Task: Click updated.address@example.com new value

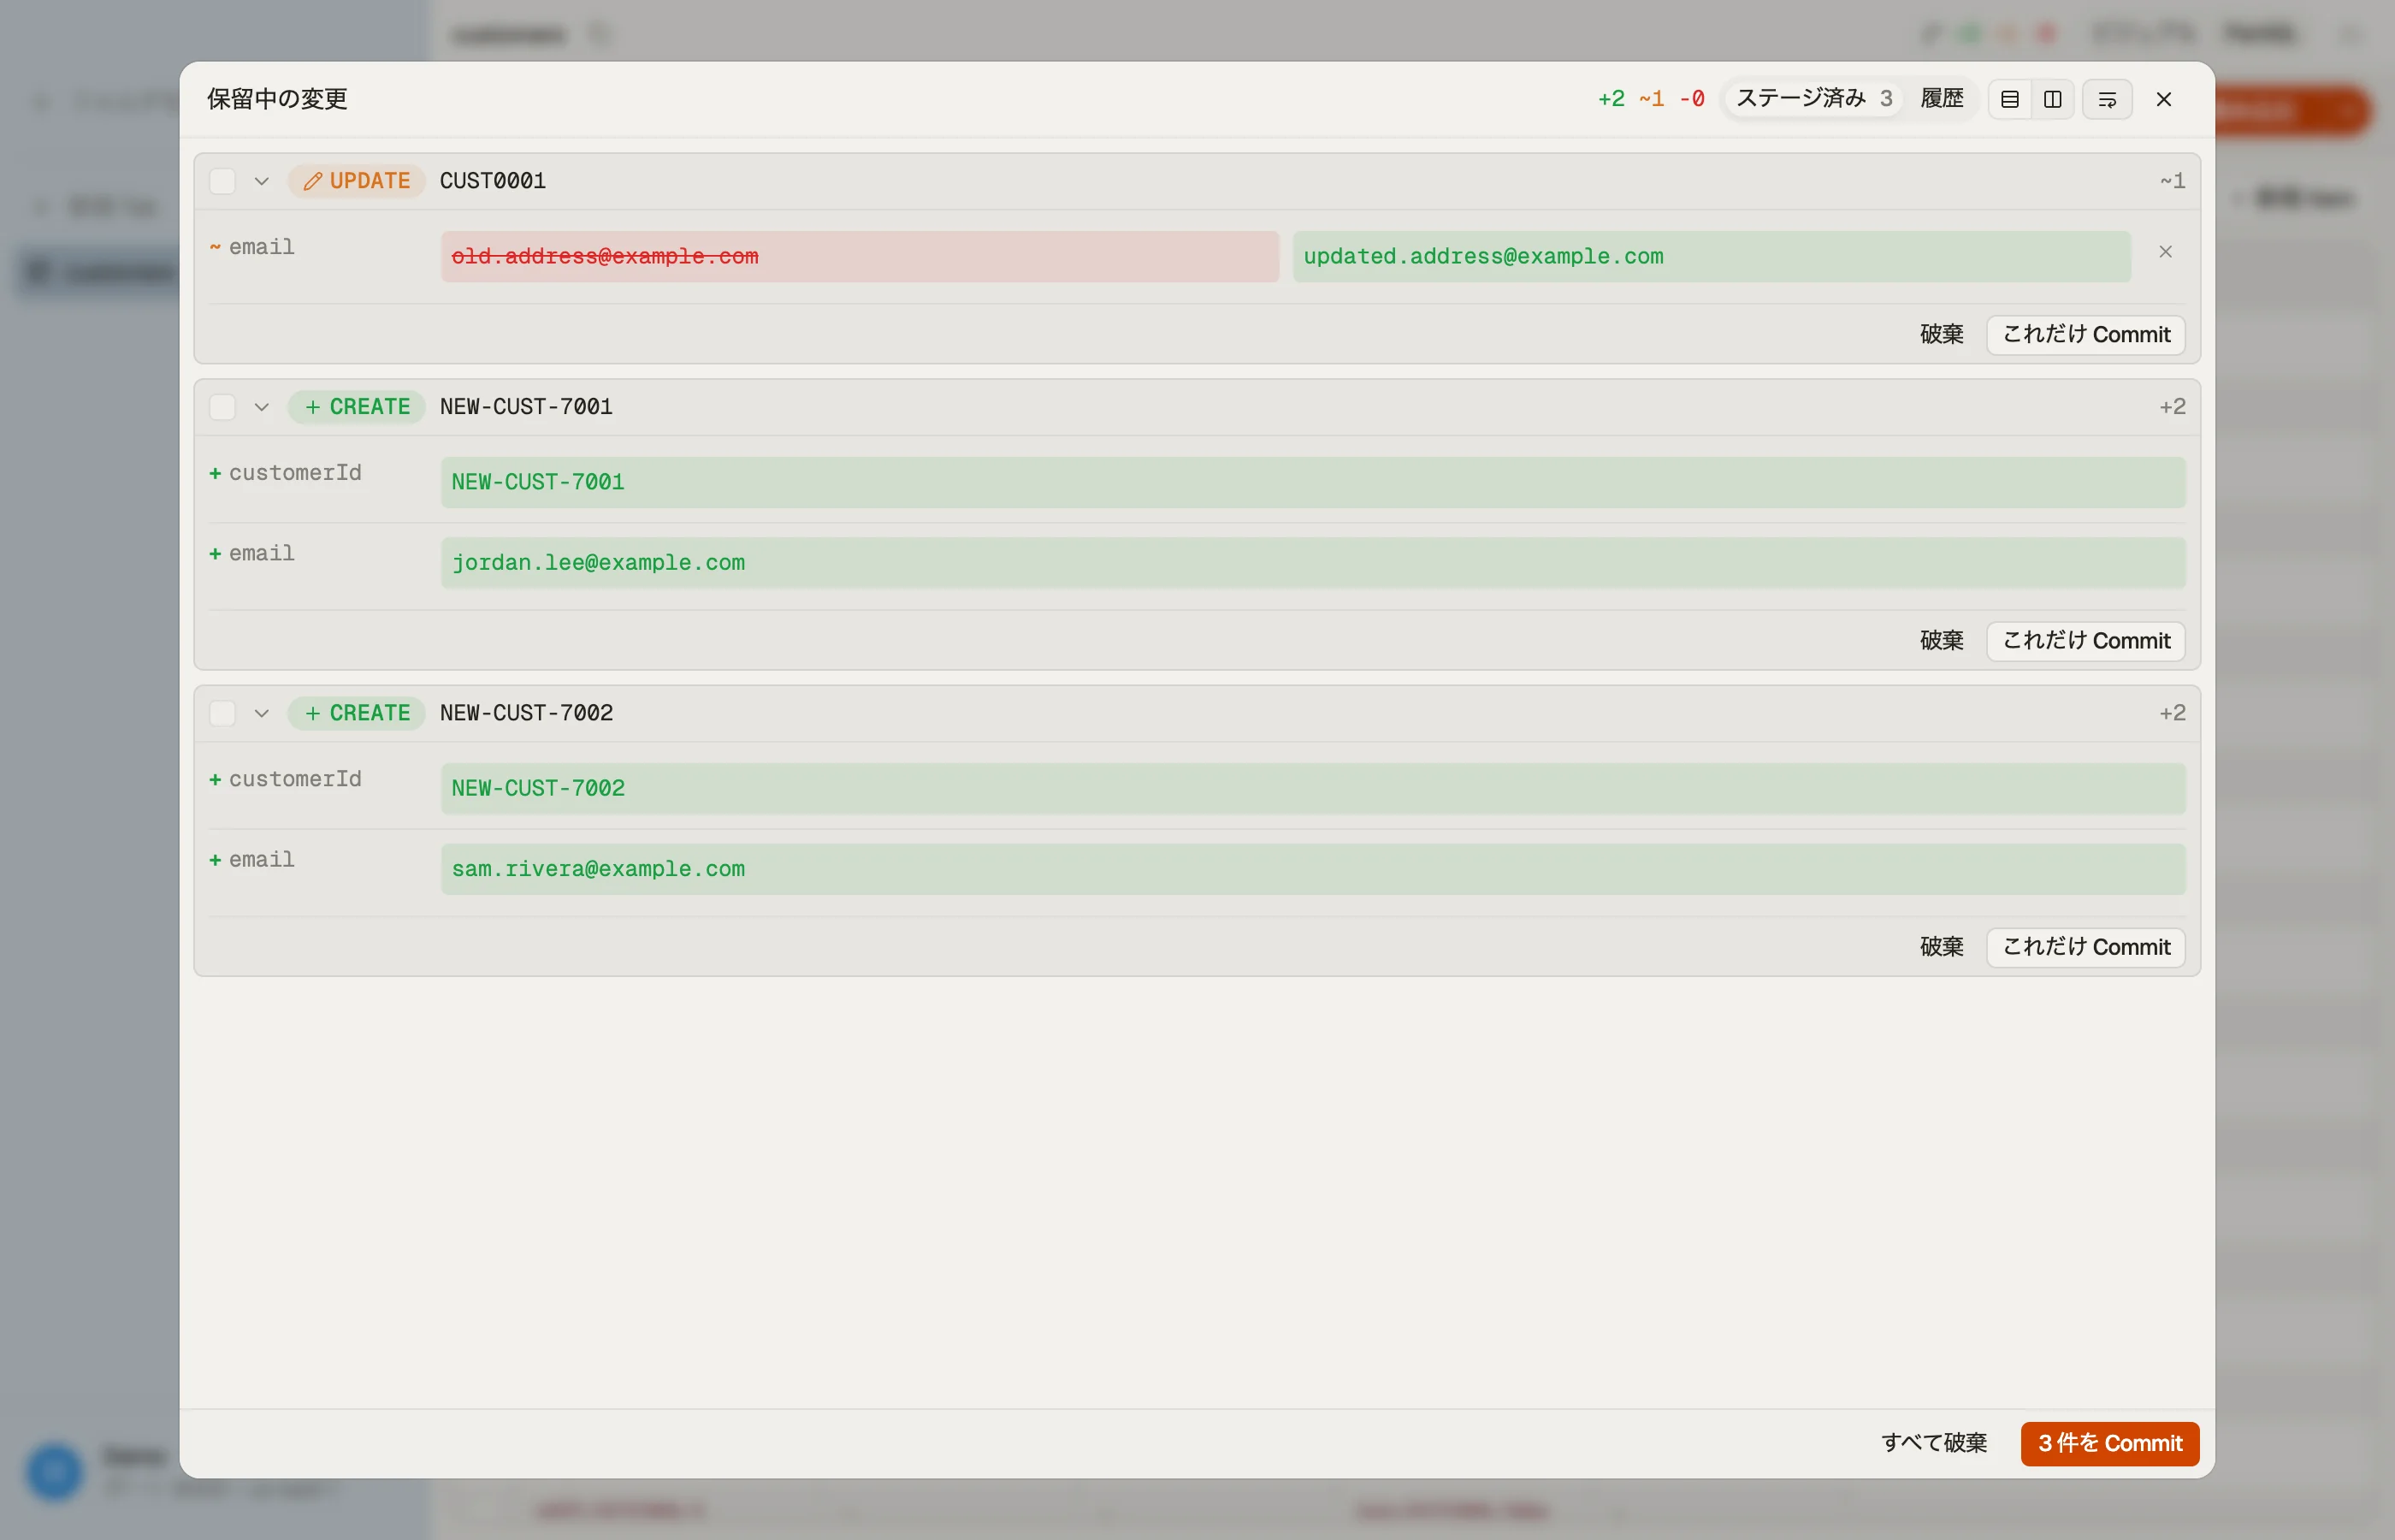Action: (x=1712, y=256)
